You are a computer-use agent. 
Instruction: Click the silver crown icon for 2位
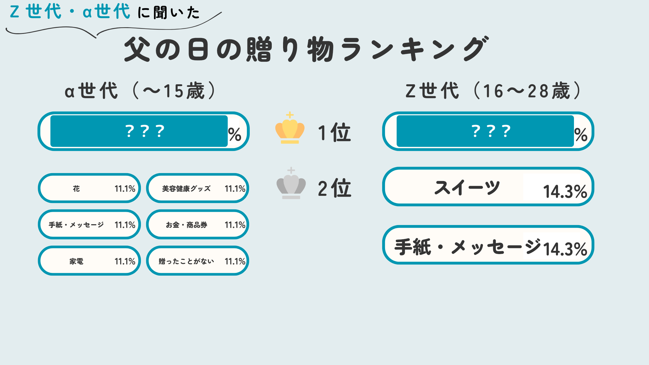tap(291, 183)
